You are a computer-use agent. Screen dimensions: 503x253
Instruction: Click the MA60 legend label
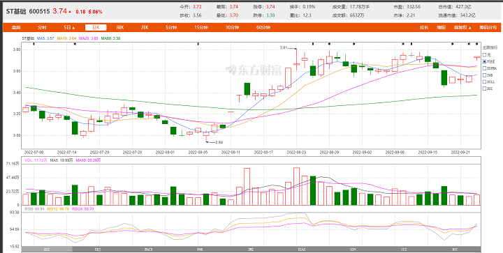[110, 38]
